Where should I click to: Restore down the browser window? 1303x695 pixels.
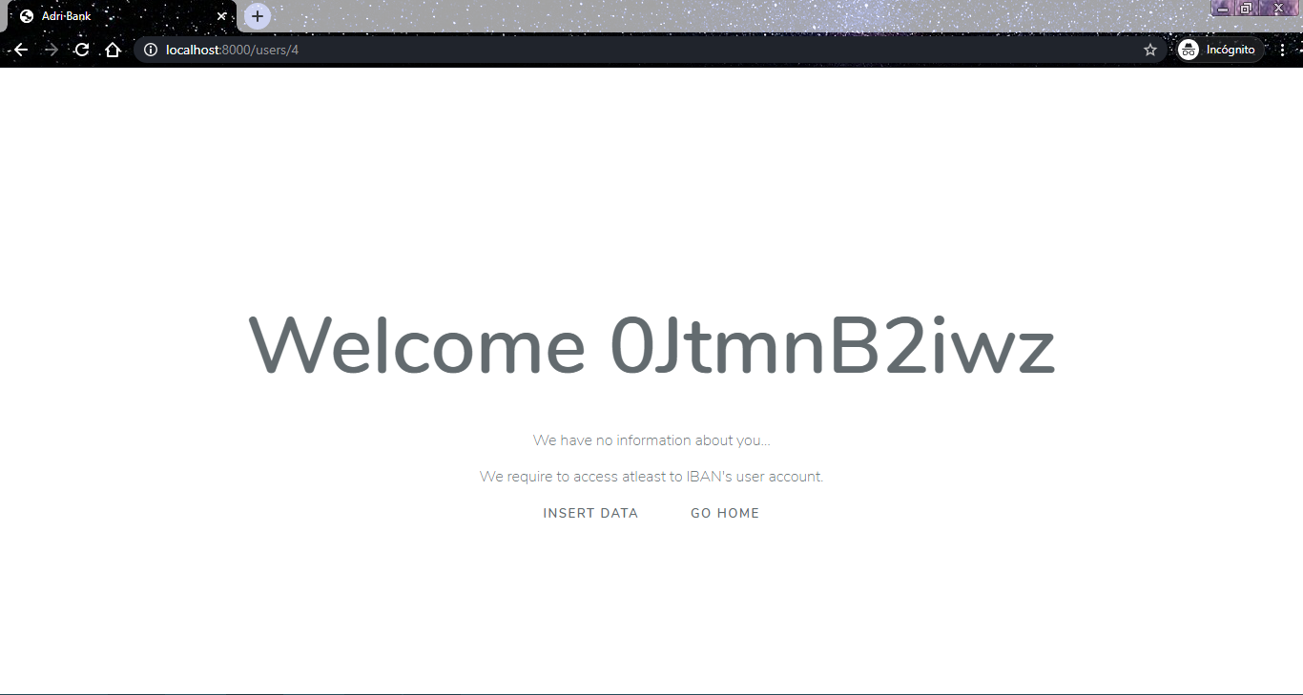(1246, 8)
